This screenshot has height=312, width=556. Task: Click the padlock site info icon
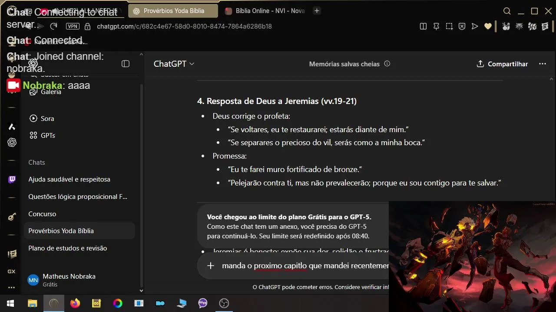[x=87, y=26]
